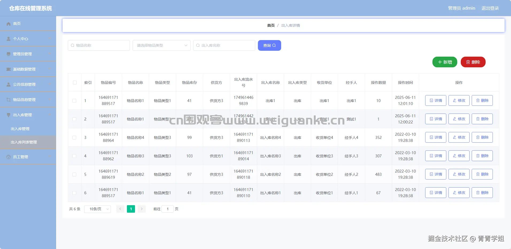Screen dimensions: 511x249
Task: Expand the 公告信息管理 menu arrow
Action: tap(50, 84)
